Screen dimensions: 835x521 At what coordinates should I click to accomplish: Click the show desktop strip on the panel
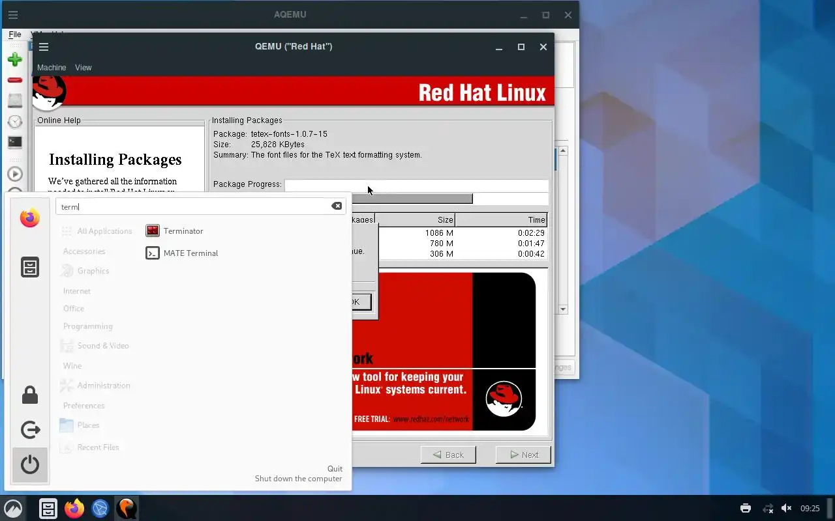(x=831, y=509)
